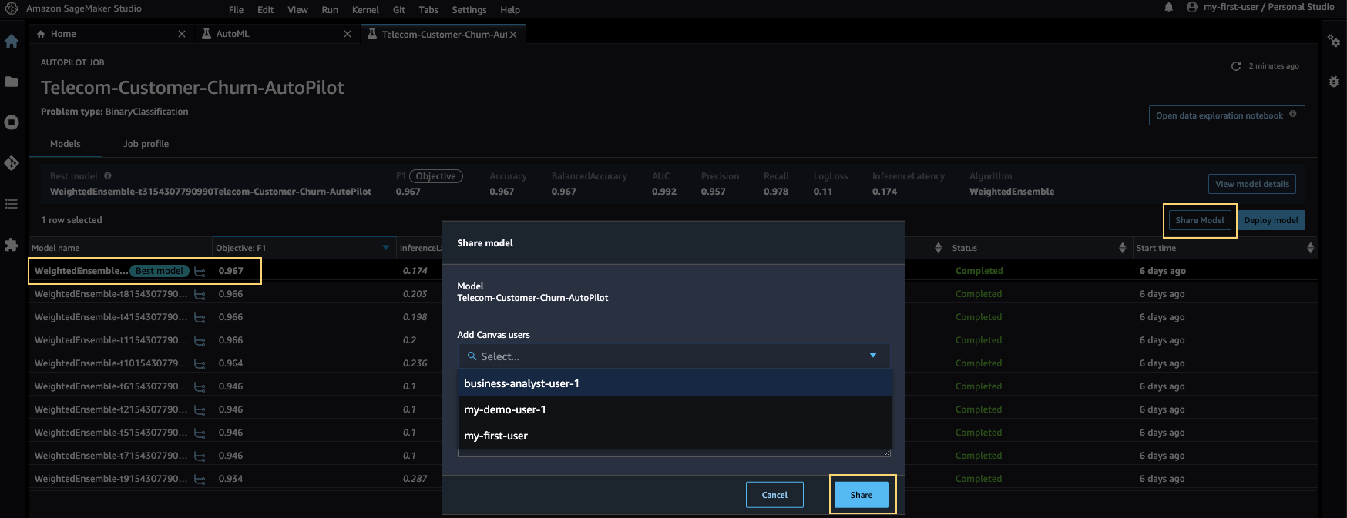
Task: Close the AutoML tab
Action: pyautogui.click(x=348, y=34)
